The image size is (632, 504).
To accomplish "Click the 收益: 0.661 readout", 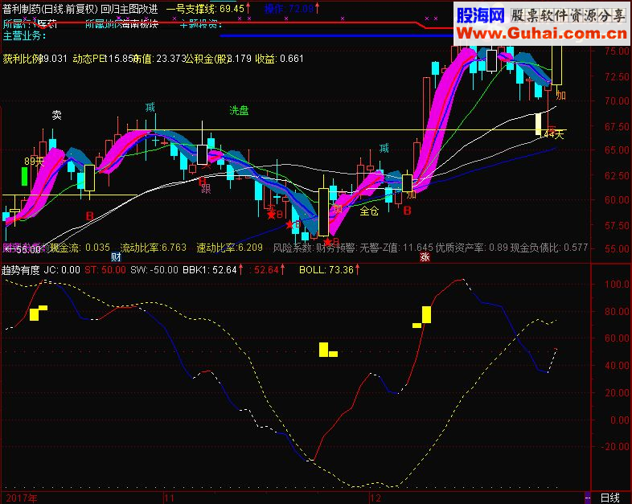I will pos(279,59).
